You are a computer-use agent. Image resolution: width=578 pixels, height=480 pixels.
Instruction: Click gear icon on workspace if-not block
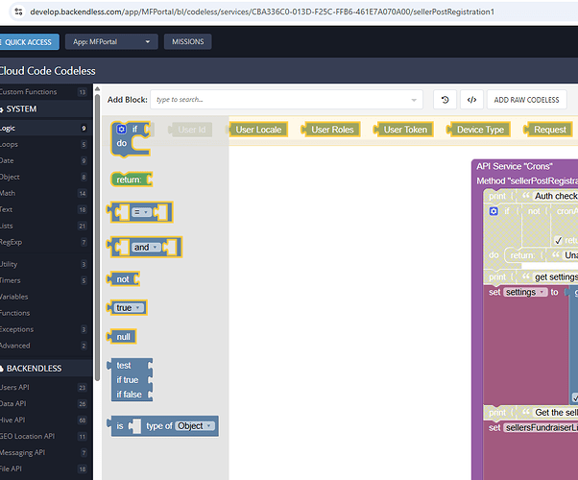pyautogui.click(x=494, y=211)
